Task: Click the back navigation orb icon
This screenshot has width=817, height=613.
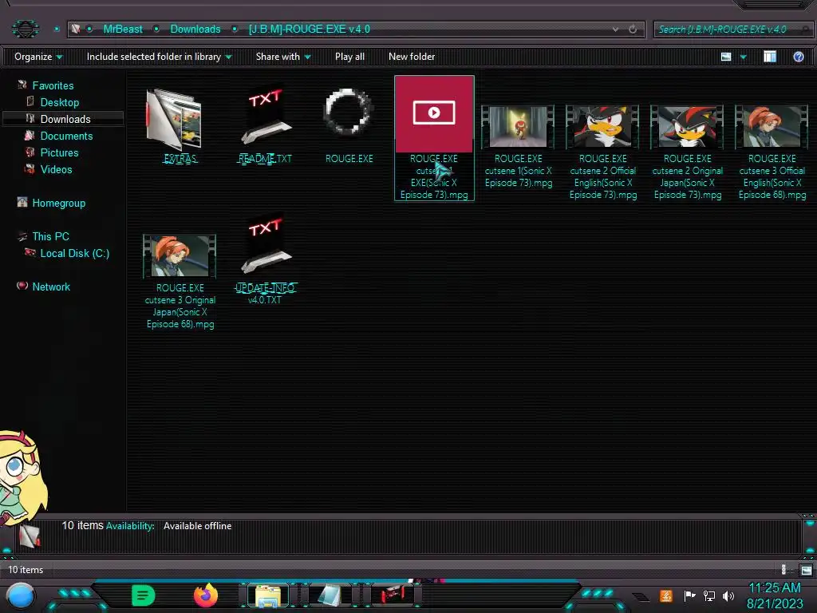Action: pyautogui.click(x=25, y=29)
